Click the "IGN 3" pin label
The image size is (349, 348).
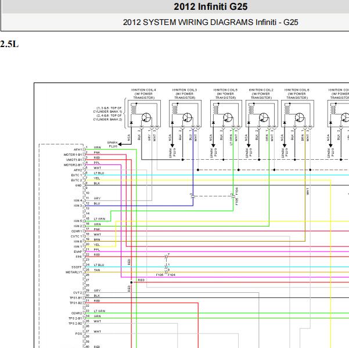[x=78, y=206]
